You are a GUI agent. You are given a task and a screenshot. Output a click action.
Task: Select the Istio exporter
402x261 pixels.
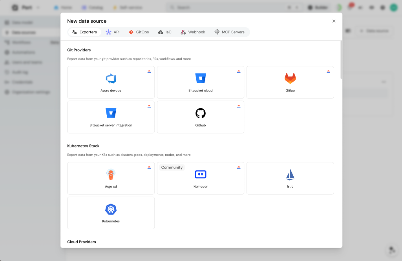click(290, 178)
